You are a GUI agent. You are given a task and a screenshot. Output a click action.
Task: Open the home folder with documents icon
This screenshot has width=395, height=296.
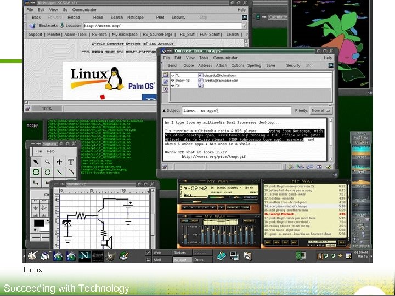coord(247,256)
